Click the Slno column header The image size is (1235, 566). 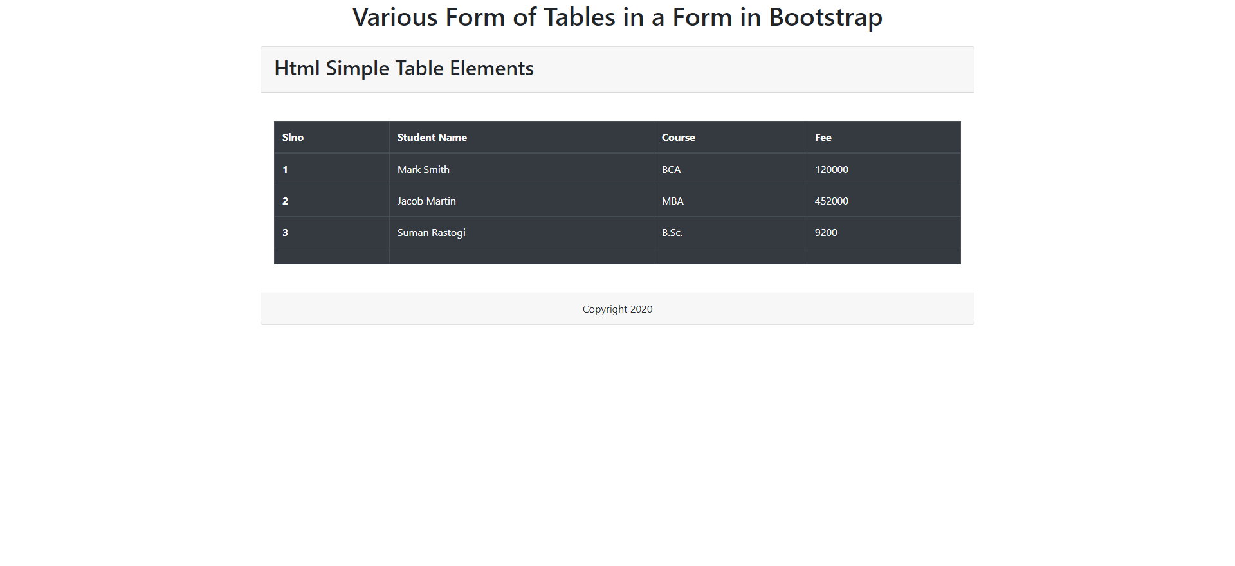coord(293,137)
